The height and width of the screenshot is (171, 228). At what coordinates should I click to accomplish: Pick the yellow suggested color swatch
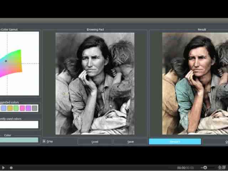point(10,108)
